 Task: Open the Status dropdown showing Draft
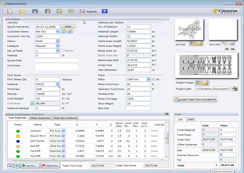point(57,41)
